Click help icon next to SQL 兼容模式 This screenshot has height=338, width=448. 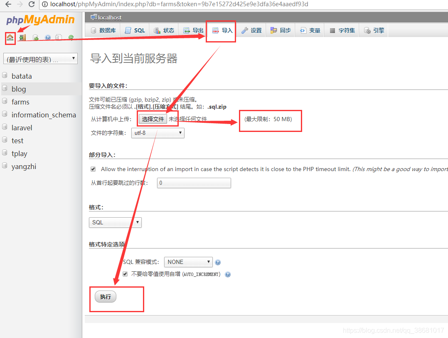point(218,262)
